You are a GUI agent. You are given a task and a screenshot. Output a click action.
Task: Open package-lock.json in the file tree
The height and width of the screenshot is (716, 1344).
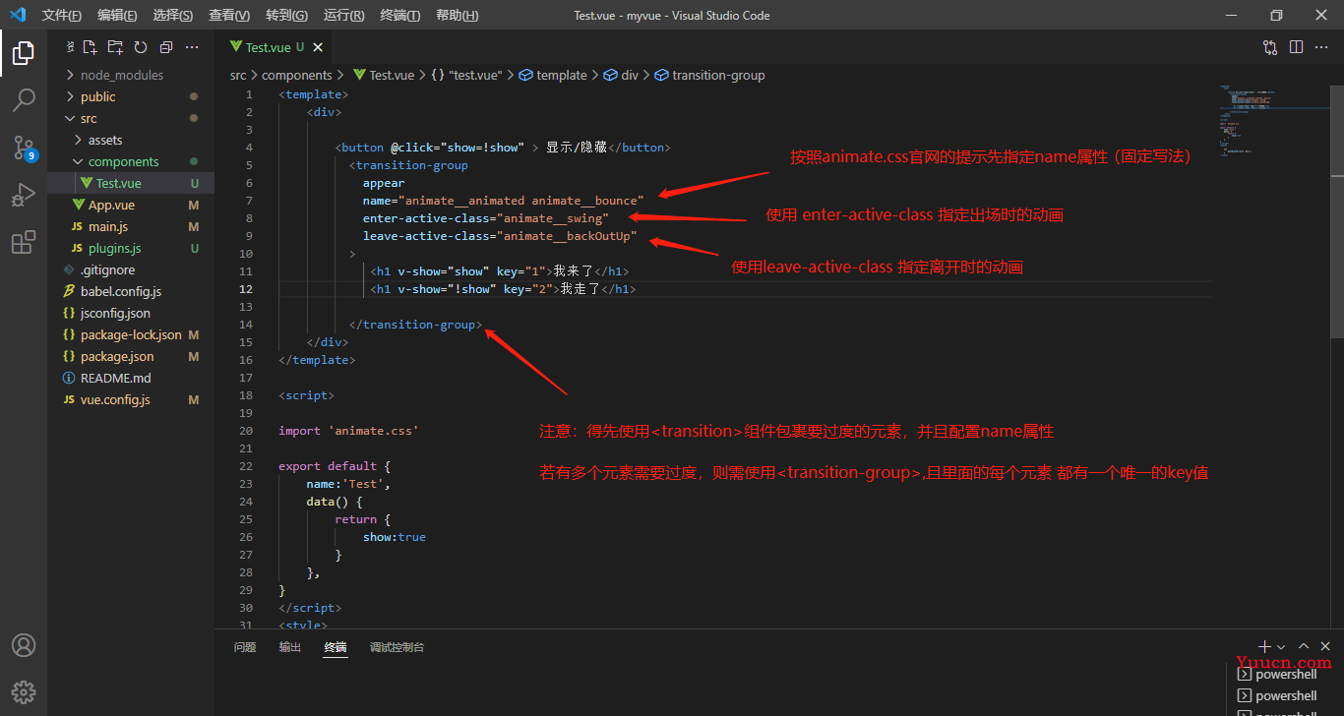[x=131, y=334]
